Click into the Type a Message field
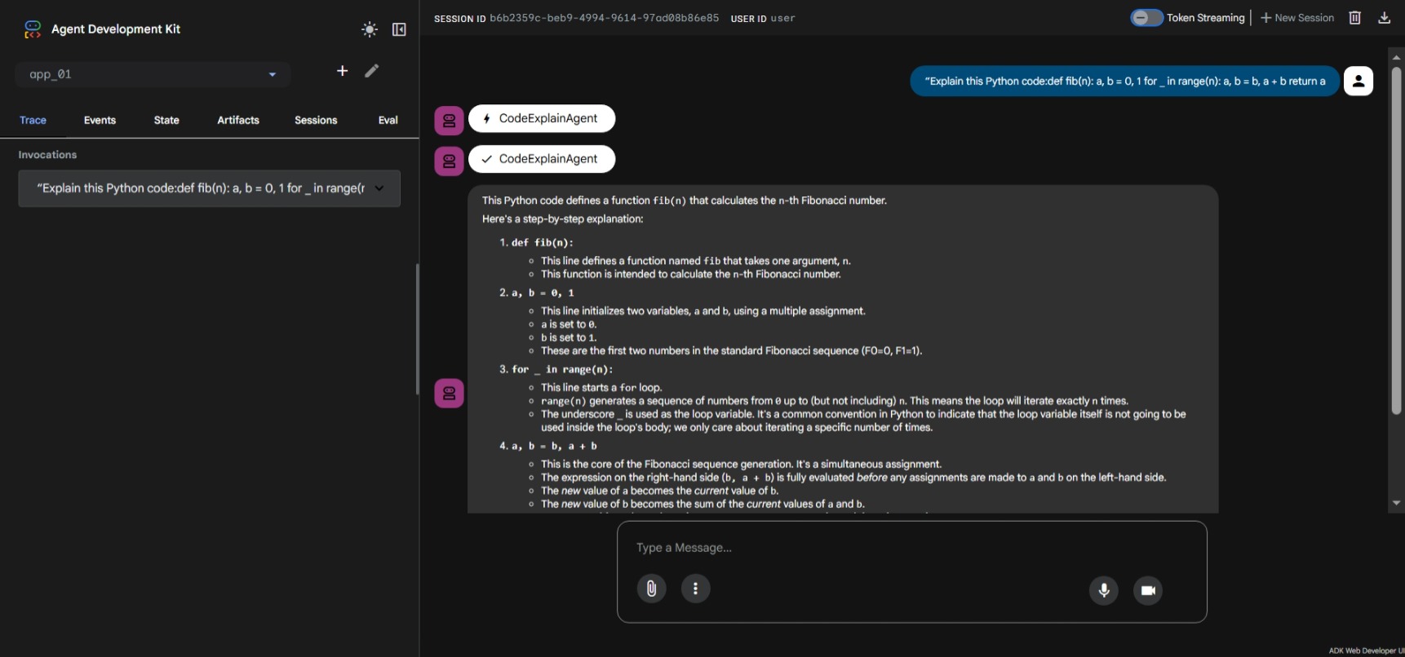1405x657 pixels. point(911,548)
